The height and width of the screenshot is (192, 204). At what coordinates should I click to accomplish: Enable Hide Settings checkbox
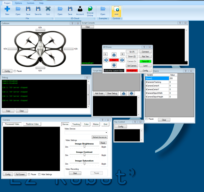pyautogui.click(x=39, y=174)
